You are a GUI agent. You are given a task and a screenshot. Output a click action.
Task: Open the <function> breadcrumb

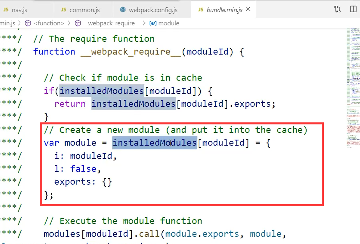click(x=49, y=23)
